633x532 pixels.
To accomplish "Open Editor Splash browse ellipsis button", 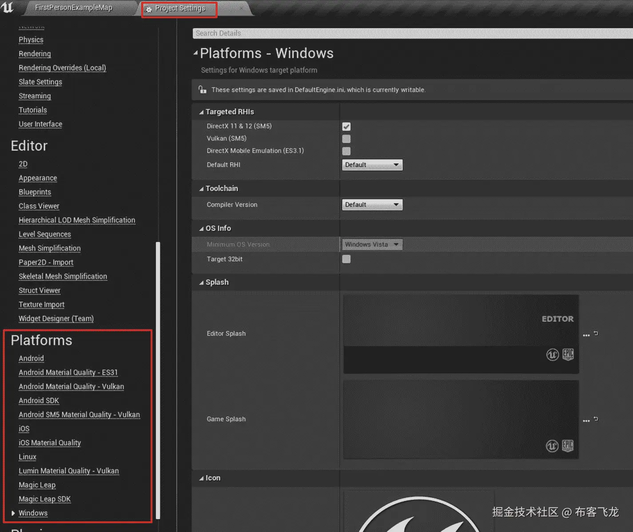I will click(x=586, y=335).
